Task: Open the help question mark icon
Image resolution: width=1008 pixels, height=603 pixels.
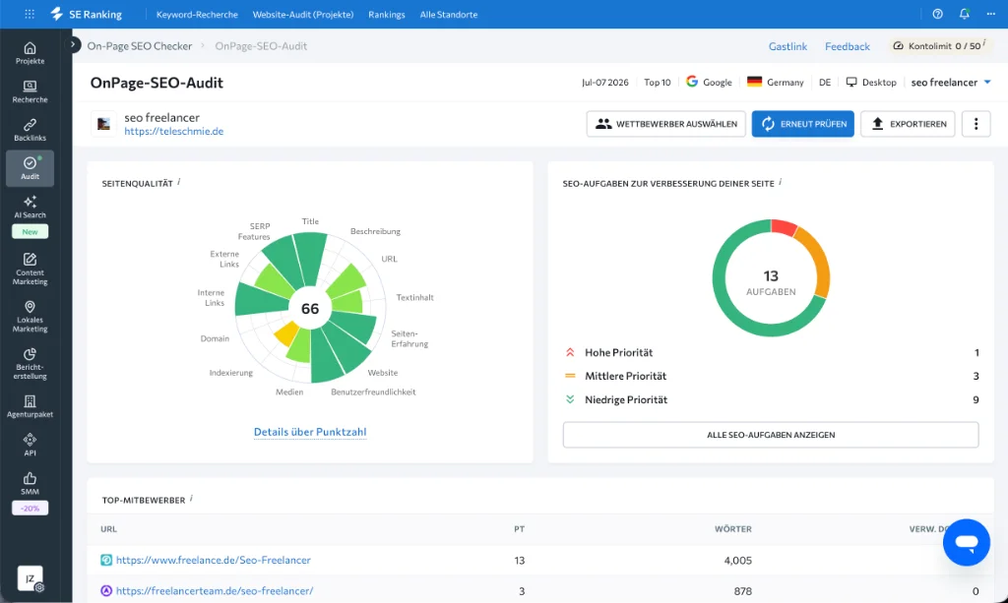Action: [x=937, y=14]
